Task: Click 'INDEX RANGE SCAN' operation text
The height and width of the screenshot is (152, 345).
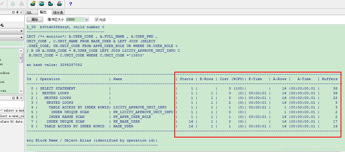Action: click(67, 117)
